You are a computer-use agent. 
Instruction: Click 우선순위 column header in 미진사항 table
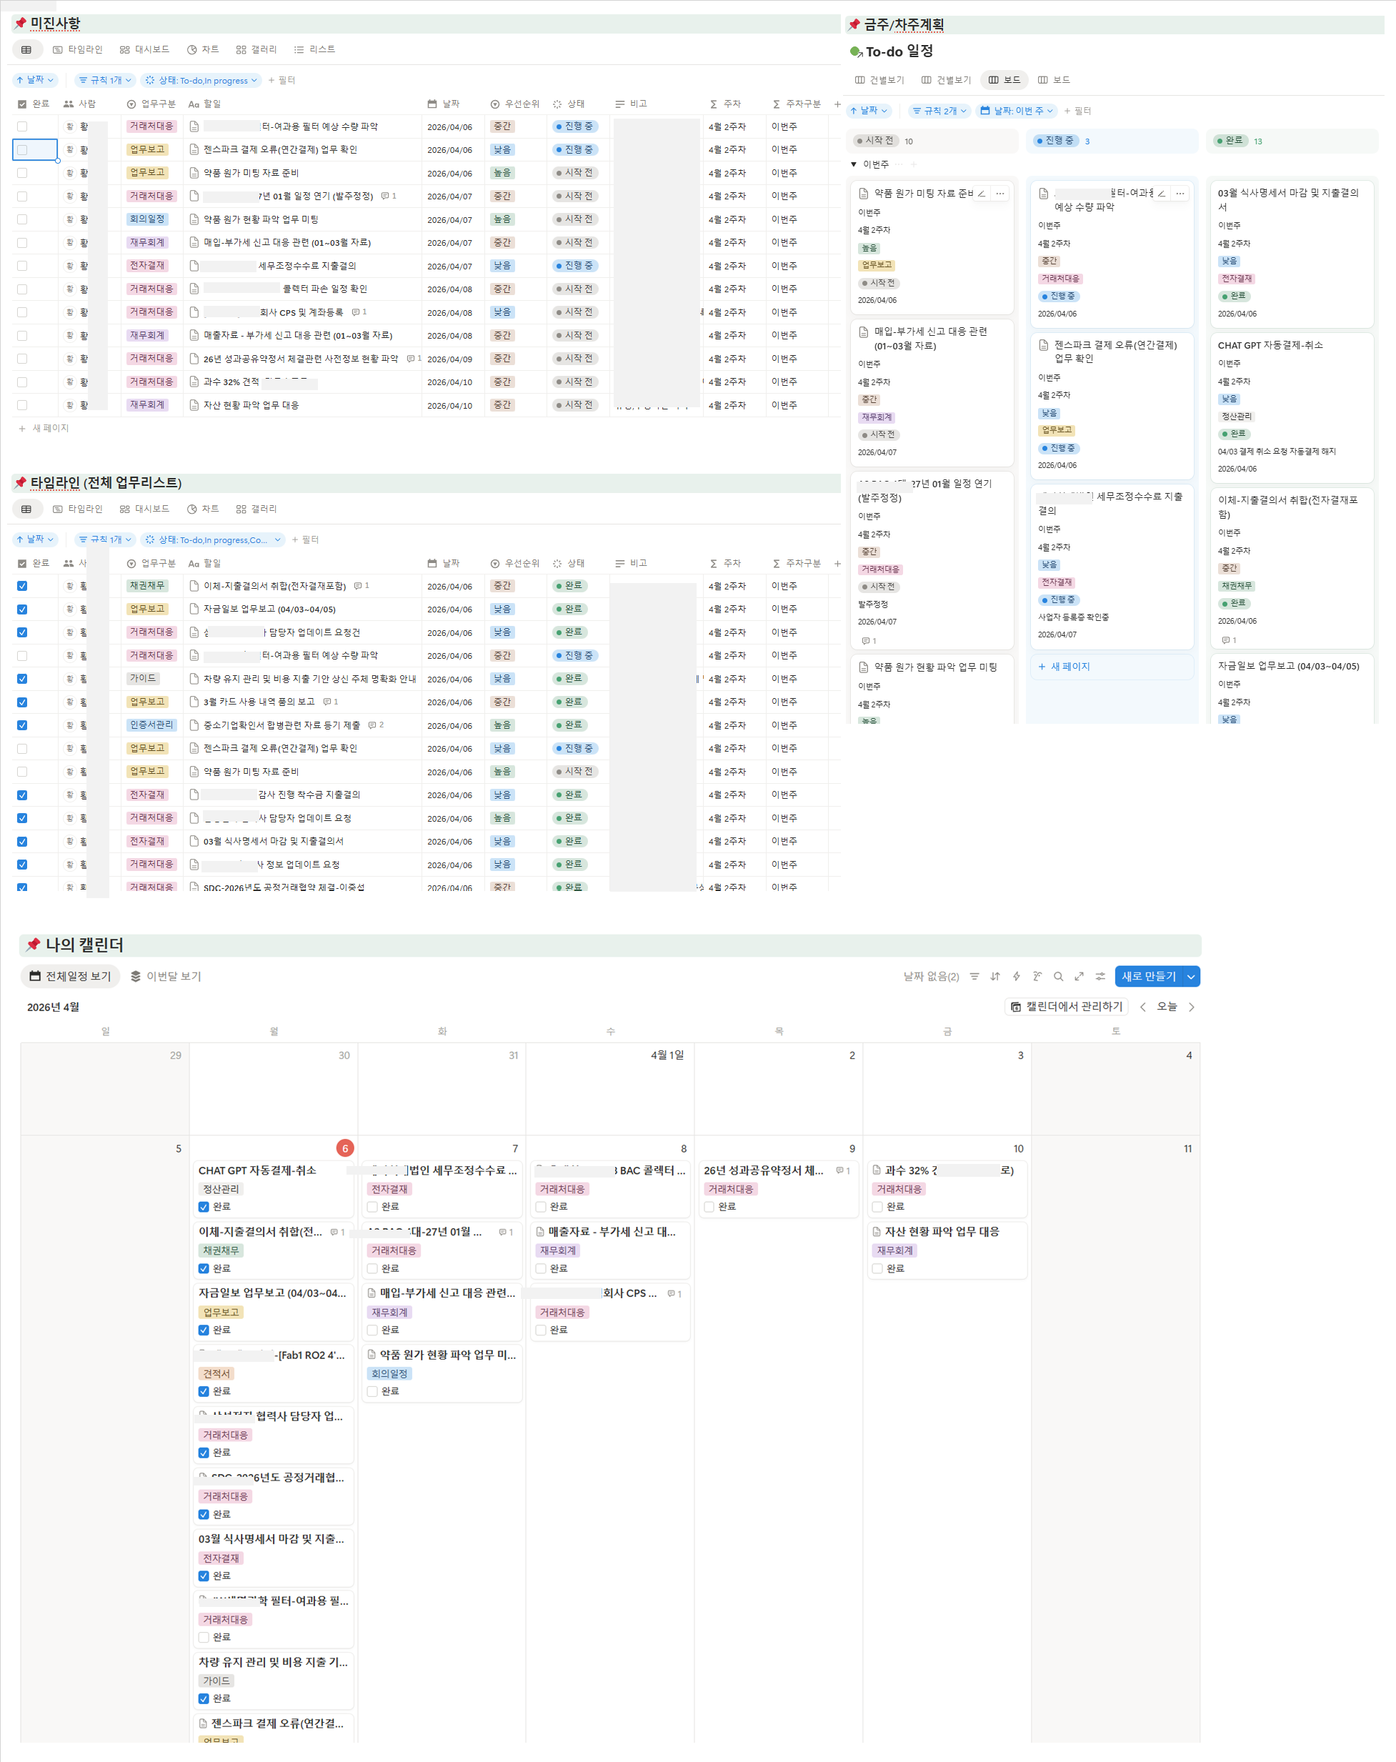[515, 104]
